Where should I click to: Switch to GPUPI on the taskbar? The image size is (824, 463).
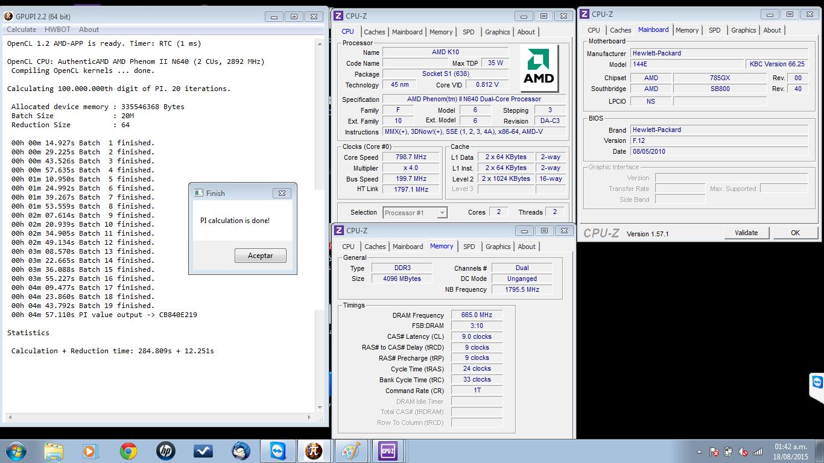314,451
